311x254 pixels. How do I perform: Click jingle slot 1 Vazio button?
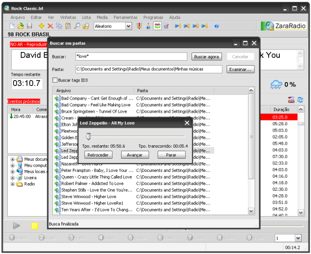click(x=17, y=237)
